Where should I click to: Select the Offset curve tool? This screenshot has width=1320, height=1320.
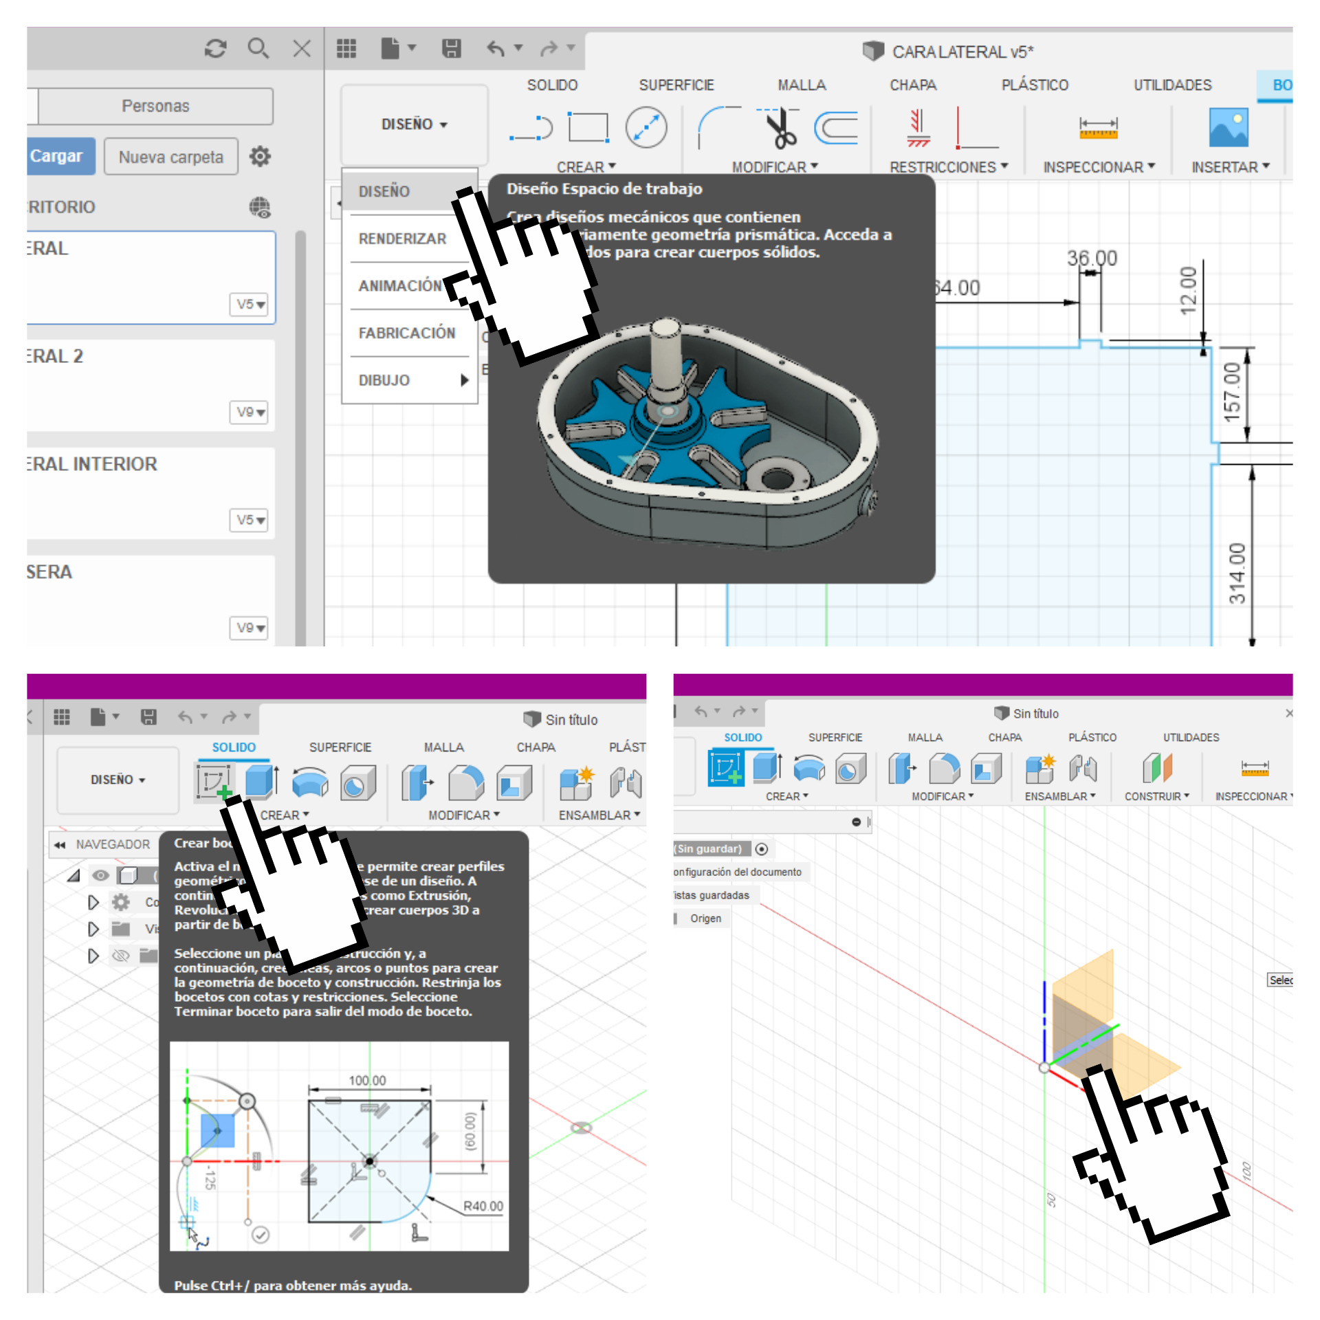836,128
